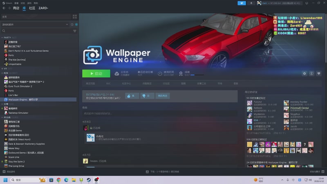Viewport: 327px width, 184px height.
Task: Open the DLC tab
Action: (108, 83)
